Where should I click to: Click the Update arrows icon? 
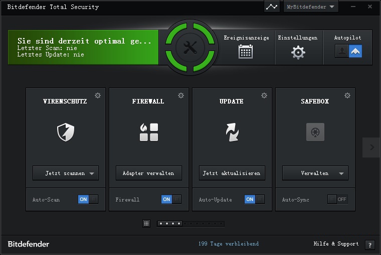coord(232,132)
